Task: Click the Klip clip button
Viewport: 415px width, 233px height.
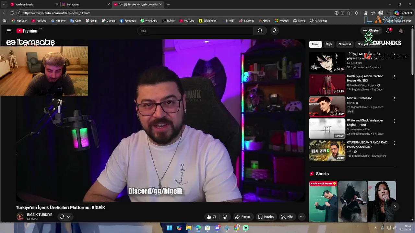Action: [x=287, y=217]
